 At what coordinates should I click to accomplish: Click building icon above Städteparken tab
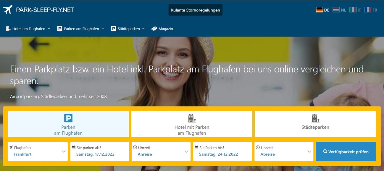(x=315, y=118)
